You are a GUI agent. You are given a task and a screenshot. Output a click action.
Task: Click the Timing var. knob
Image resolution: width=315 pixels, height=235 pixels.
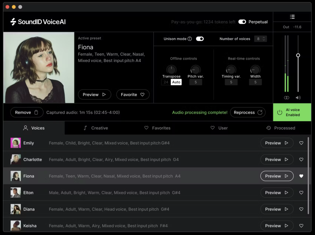231,70
